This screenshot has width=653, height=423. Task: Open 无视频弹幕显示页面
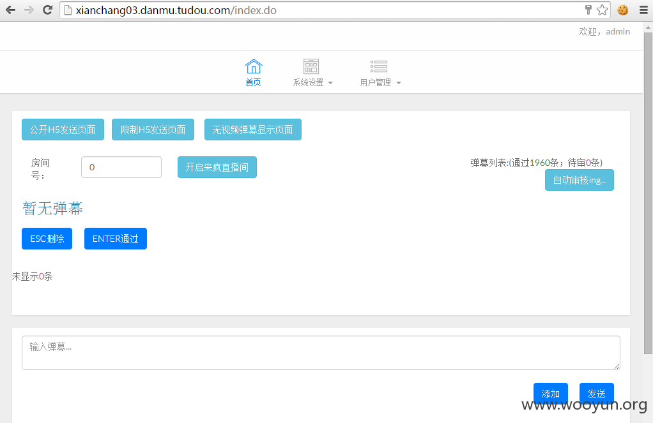click(253, 130)
